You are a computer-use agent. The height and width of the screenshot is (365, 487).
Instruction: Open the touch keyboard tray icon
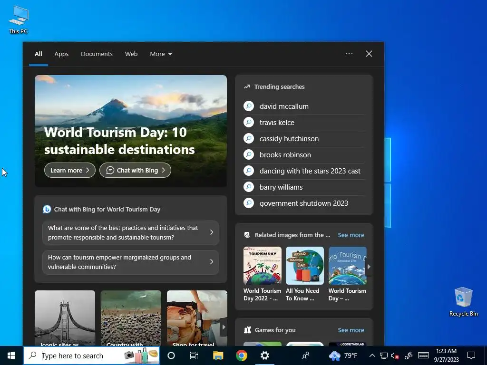click(x=423, y=355)
